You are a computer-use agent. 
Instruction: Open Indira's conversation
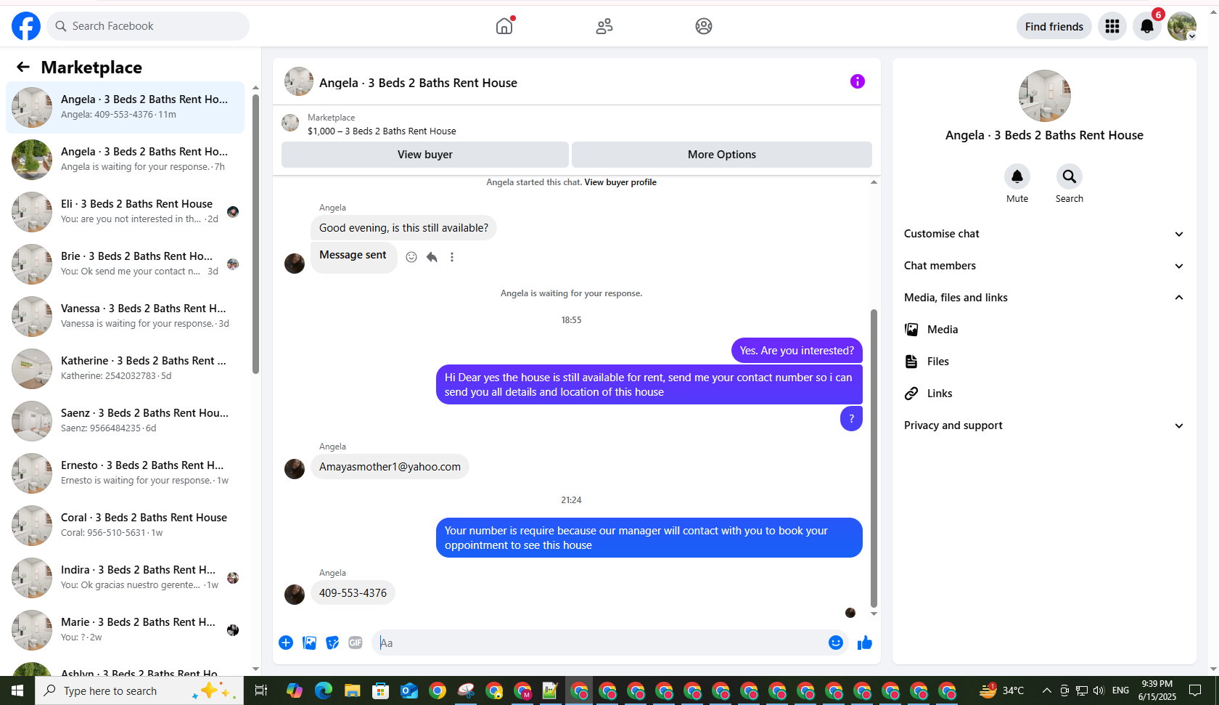tap(126, 578)
